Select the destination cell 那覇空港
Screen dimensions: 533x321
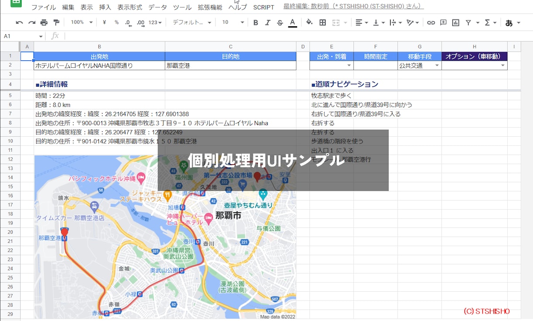coord(231,66)
